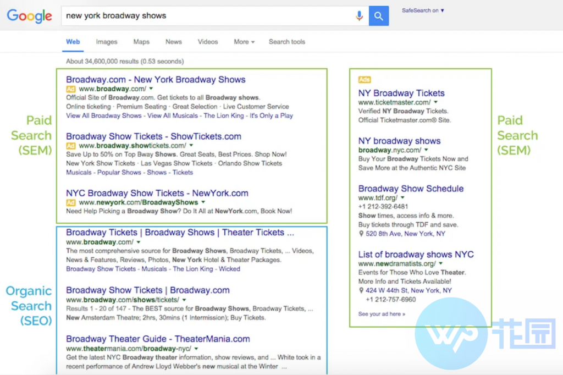Click the blue magnifier search button
The image size is (563, 375).
[x=378, y=16]
